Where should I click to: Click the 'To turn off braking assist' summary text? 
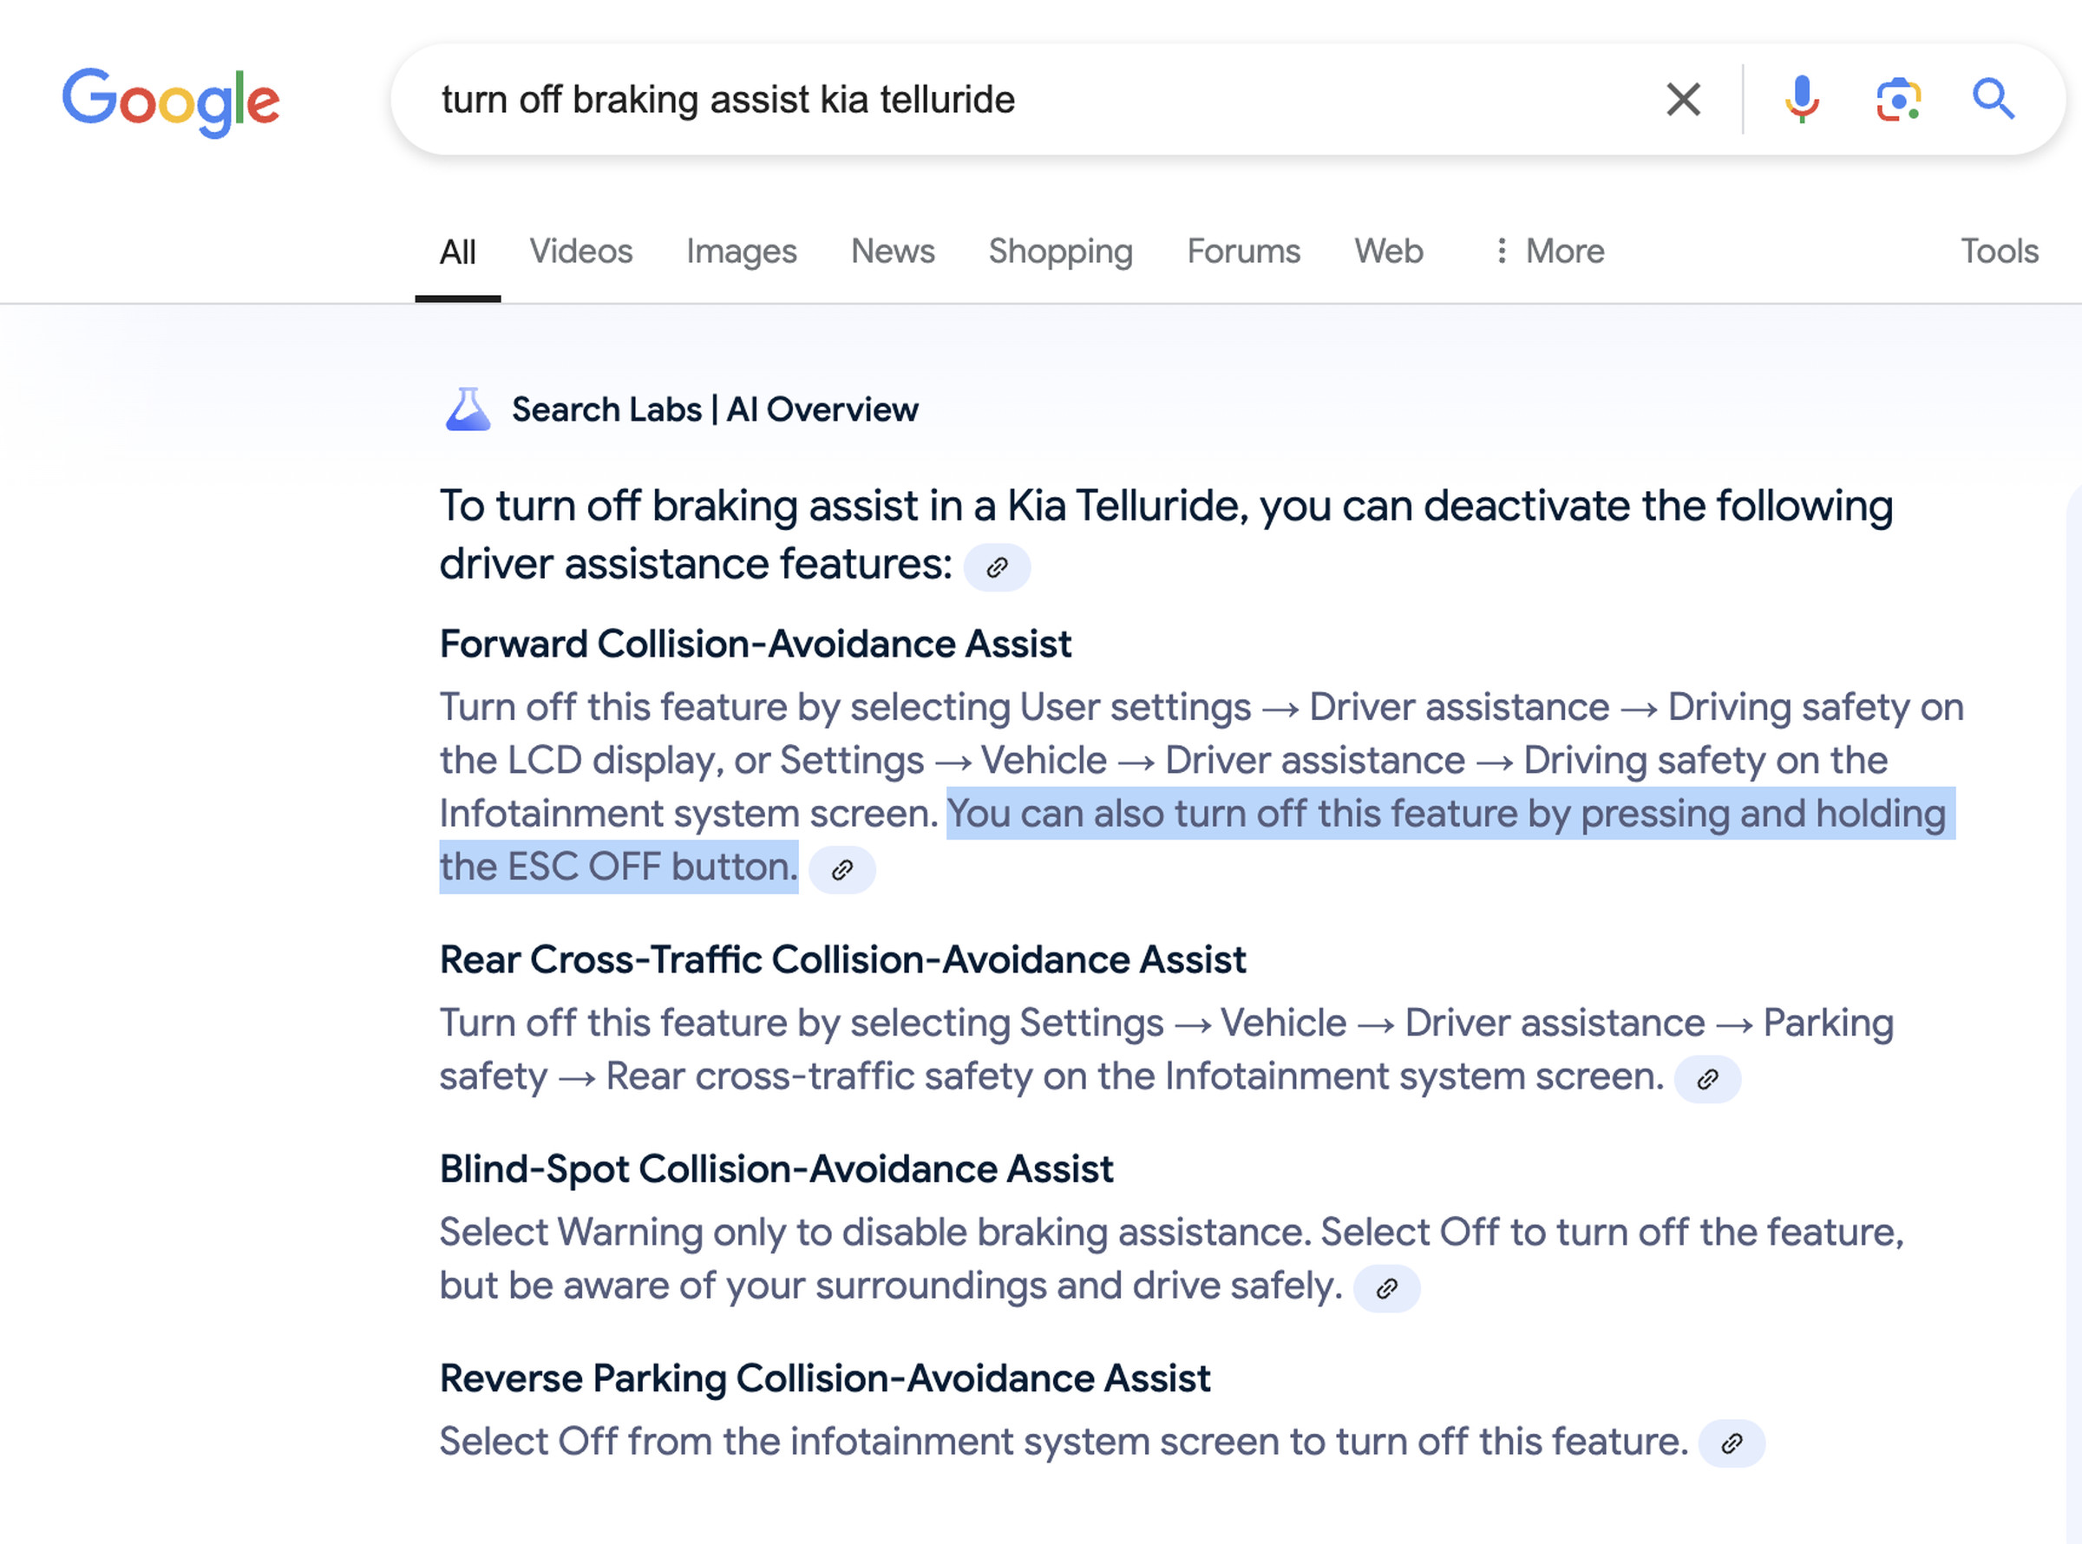pos(1166,534)
